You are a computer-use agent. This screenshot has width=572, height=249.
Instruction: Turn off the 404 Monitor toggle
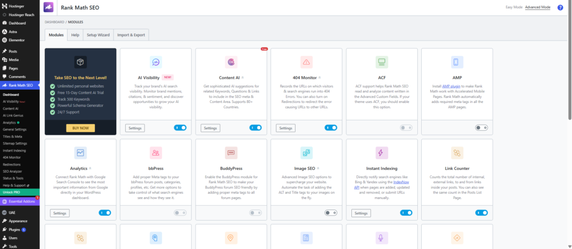click(331, 128)
